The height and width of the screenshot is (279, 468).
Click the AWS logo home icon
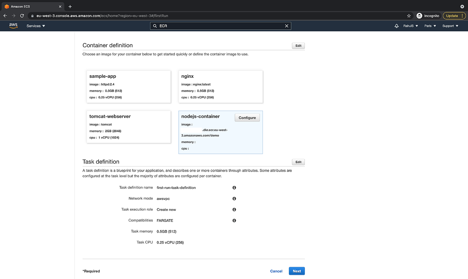(13, 26)
